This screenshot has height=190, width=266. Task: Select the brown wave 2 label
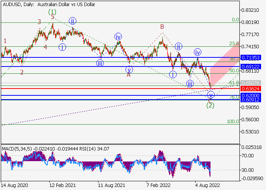point(22,72)
